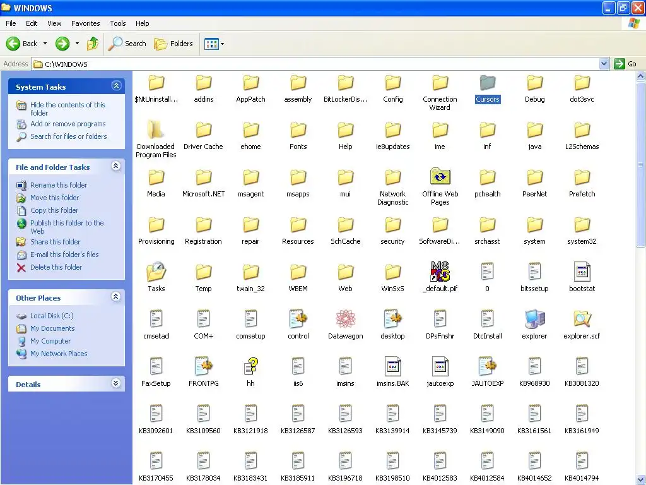Open the Back history dropdown arrow
This screenshot has height=485, width=646.
pos(45,44)
